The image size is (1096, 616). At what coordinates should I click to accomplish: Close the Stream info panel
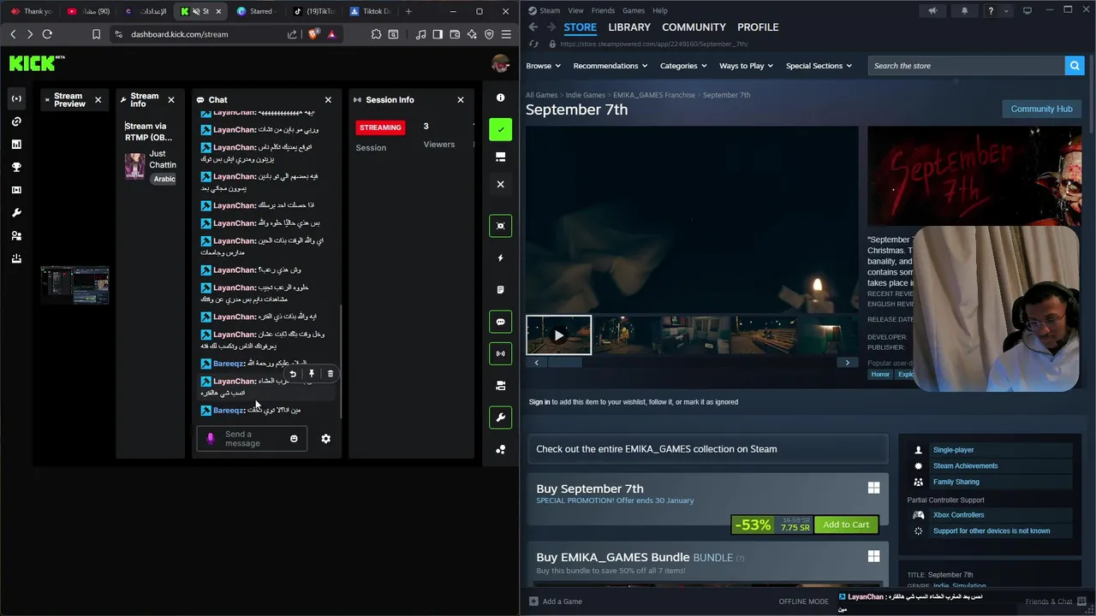[171, 100]
